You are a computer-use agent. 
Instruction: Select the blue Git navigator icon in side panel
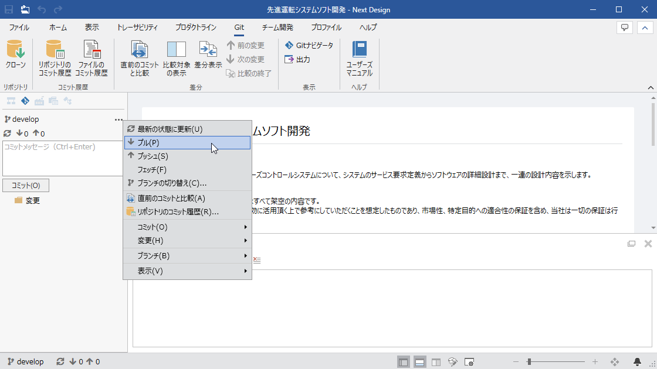click(25, 101)
